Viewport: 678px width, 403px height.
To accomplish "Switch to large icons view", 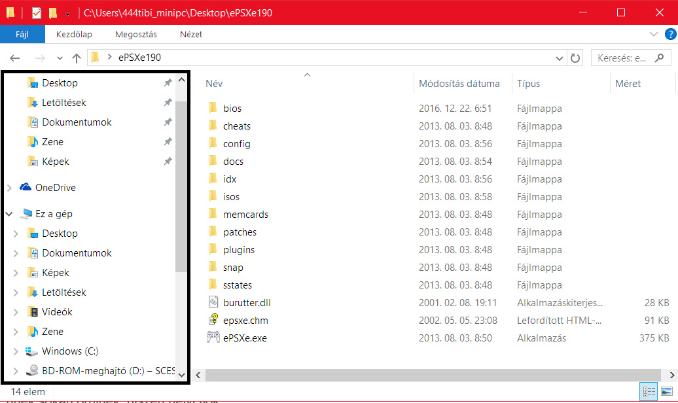I will (x=667, y=392).
